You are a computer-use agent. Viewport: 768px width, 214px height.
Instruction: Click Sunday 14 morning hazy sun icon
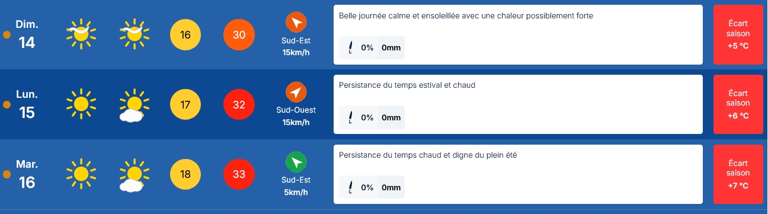pos(81,34)
